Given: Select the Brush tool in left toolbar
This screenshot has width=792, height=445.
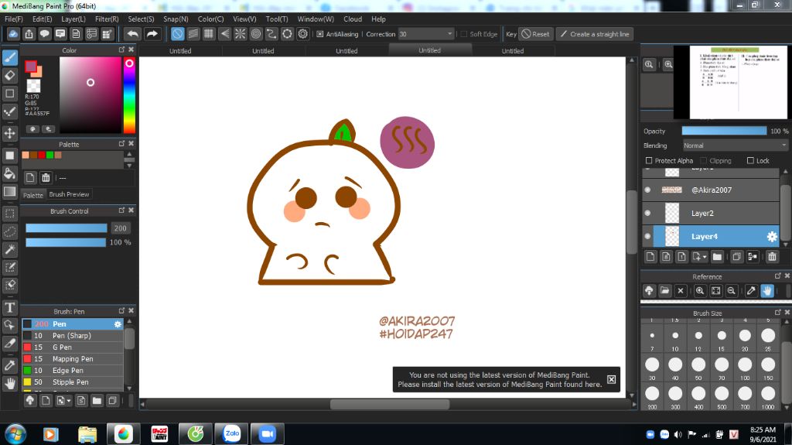Looking at the screenshot, I should 10,57.
